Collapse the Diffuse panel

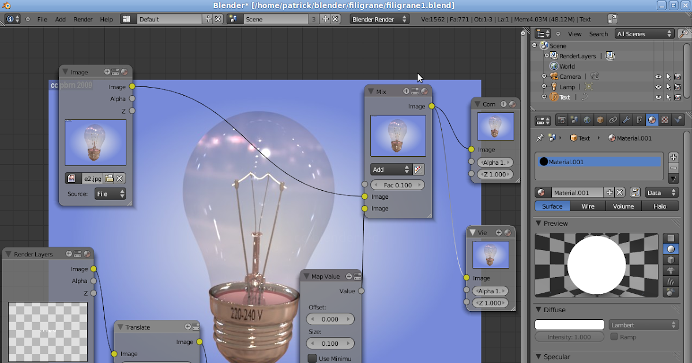[539, 310]
